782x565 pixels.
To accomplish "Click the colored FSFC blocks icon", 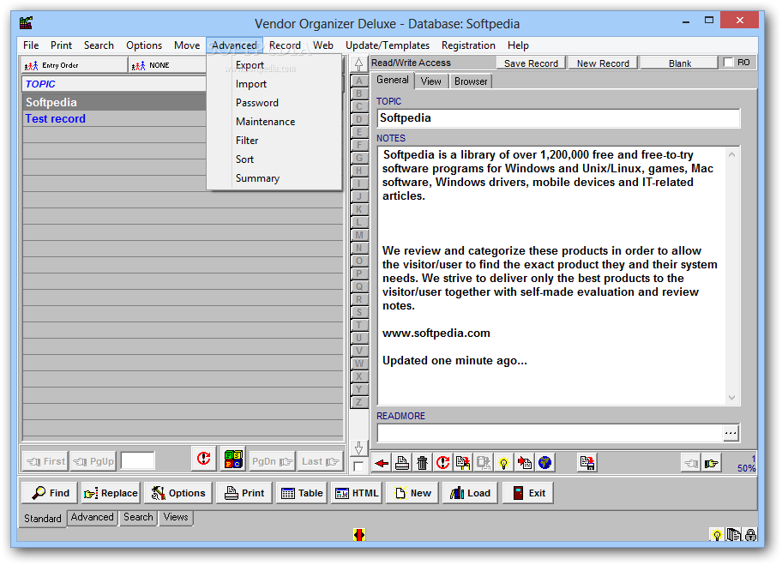I will point(233,459).
